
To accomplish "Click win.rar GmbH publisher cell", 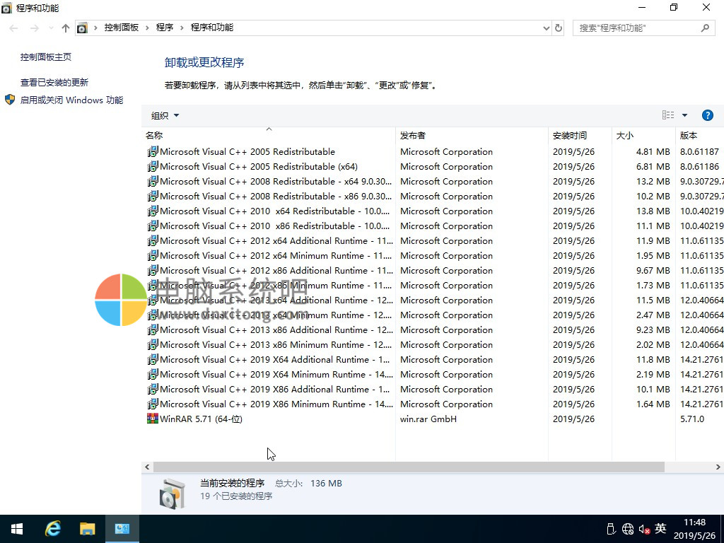I will tap(428, 419).
